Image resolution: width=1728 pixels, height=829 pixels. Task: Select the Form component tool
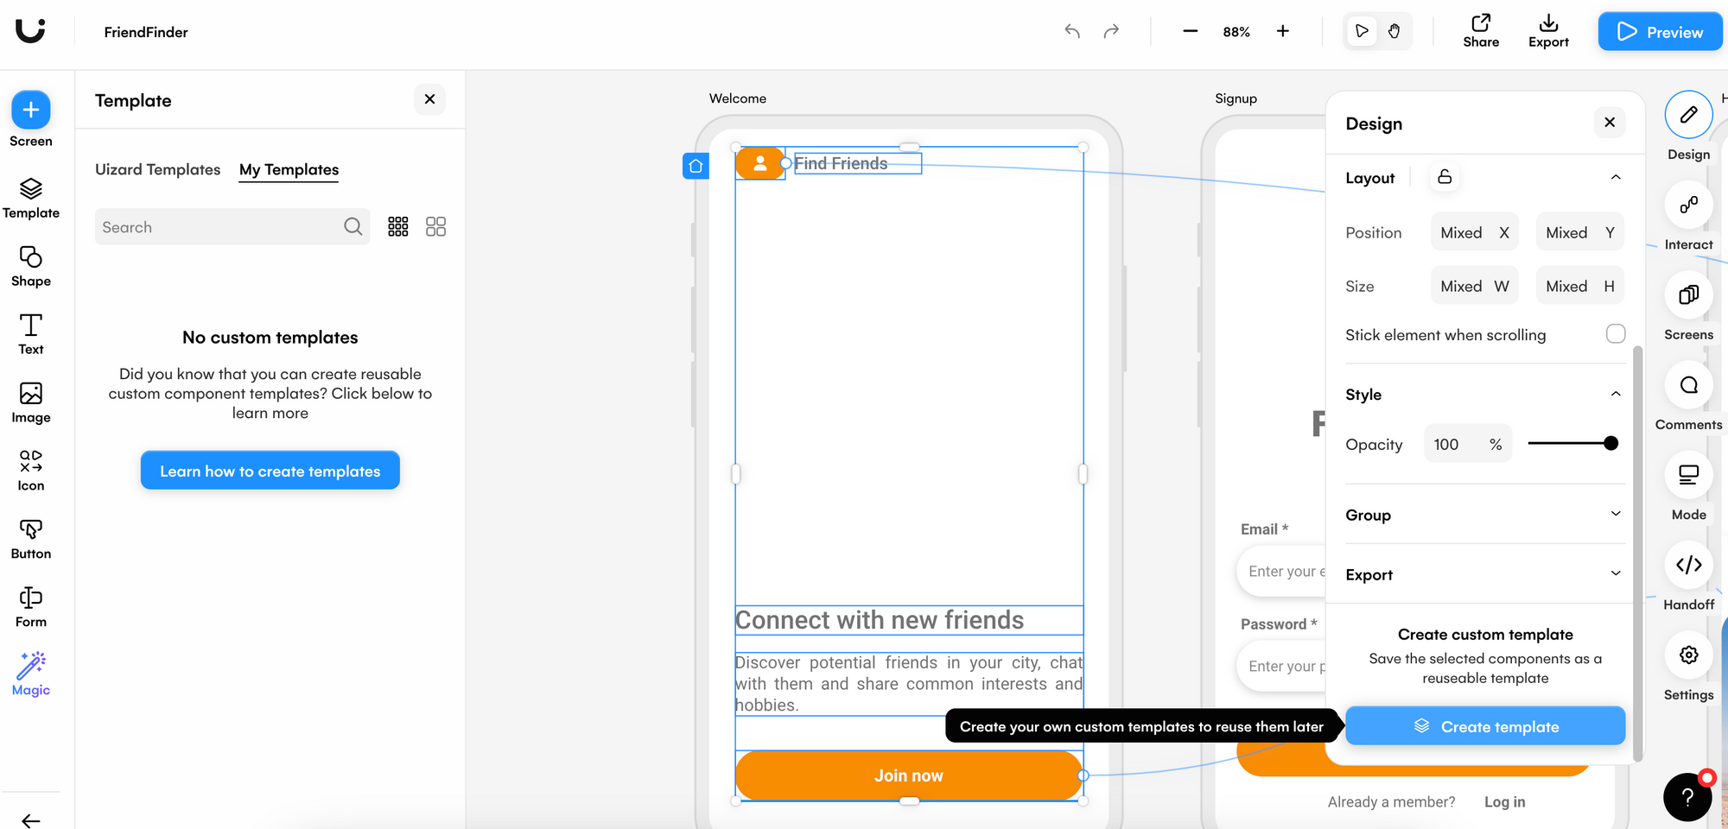pos(30,605)
